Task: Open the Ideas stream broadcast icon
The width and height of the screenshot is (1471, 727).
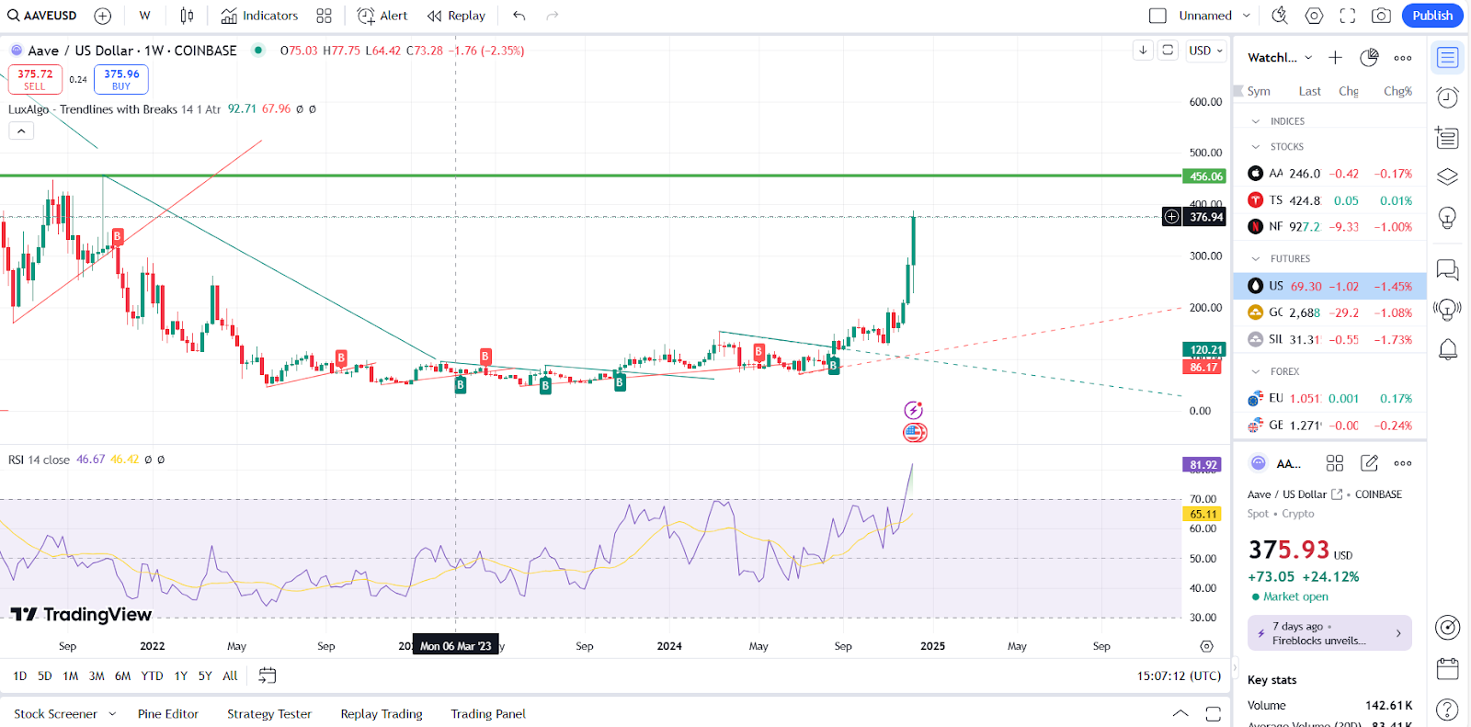Action: (x=1447, y=310)
